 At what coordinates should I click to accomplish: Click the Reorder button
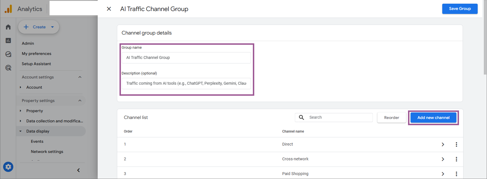pyautogui.click(x=391, y=118)
